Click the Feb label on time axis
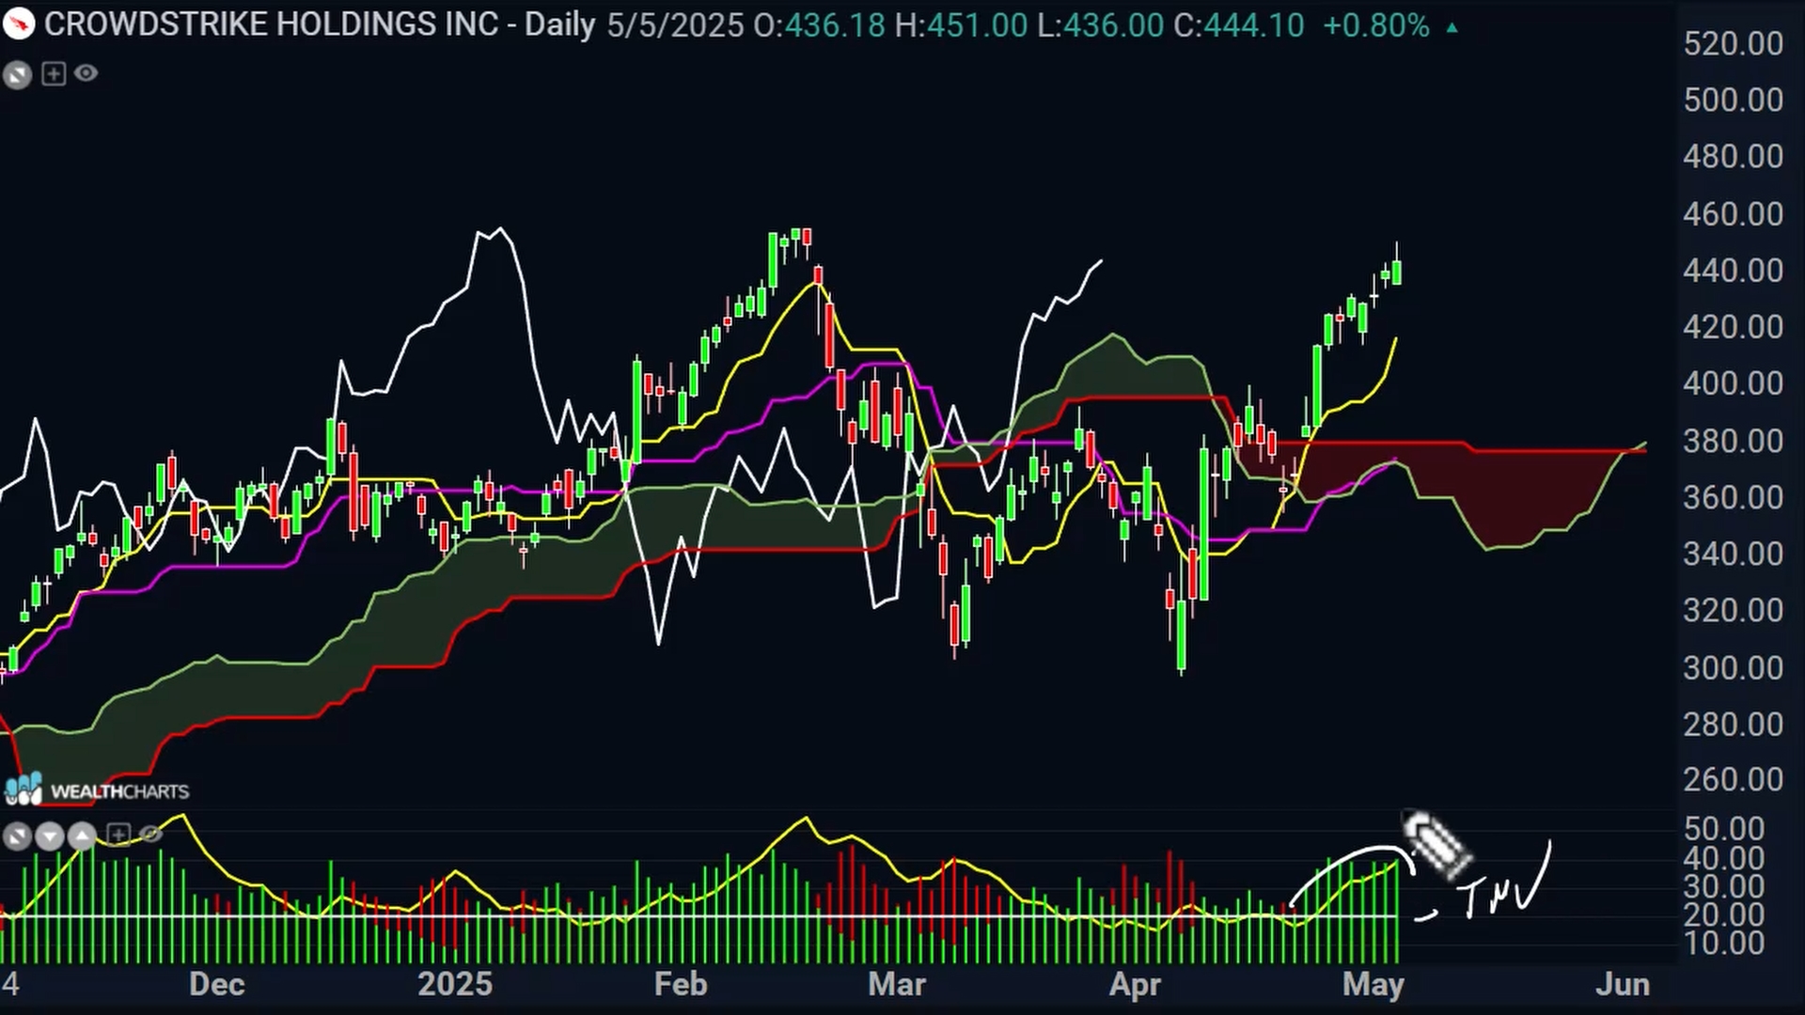1805x1015 pixels. coord(681,984)
